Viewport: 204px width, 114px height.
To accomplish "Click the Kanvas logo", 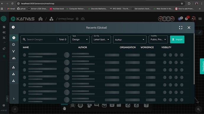I will pyautogui.click(x=23, y=19).
